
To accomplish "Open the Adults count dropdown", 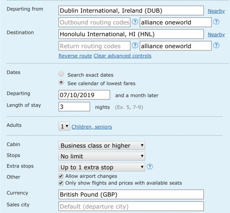I will pyautogui.click(x=64, y=126).
